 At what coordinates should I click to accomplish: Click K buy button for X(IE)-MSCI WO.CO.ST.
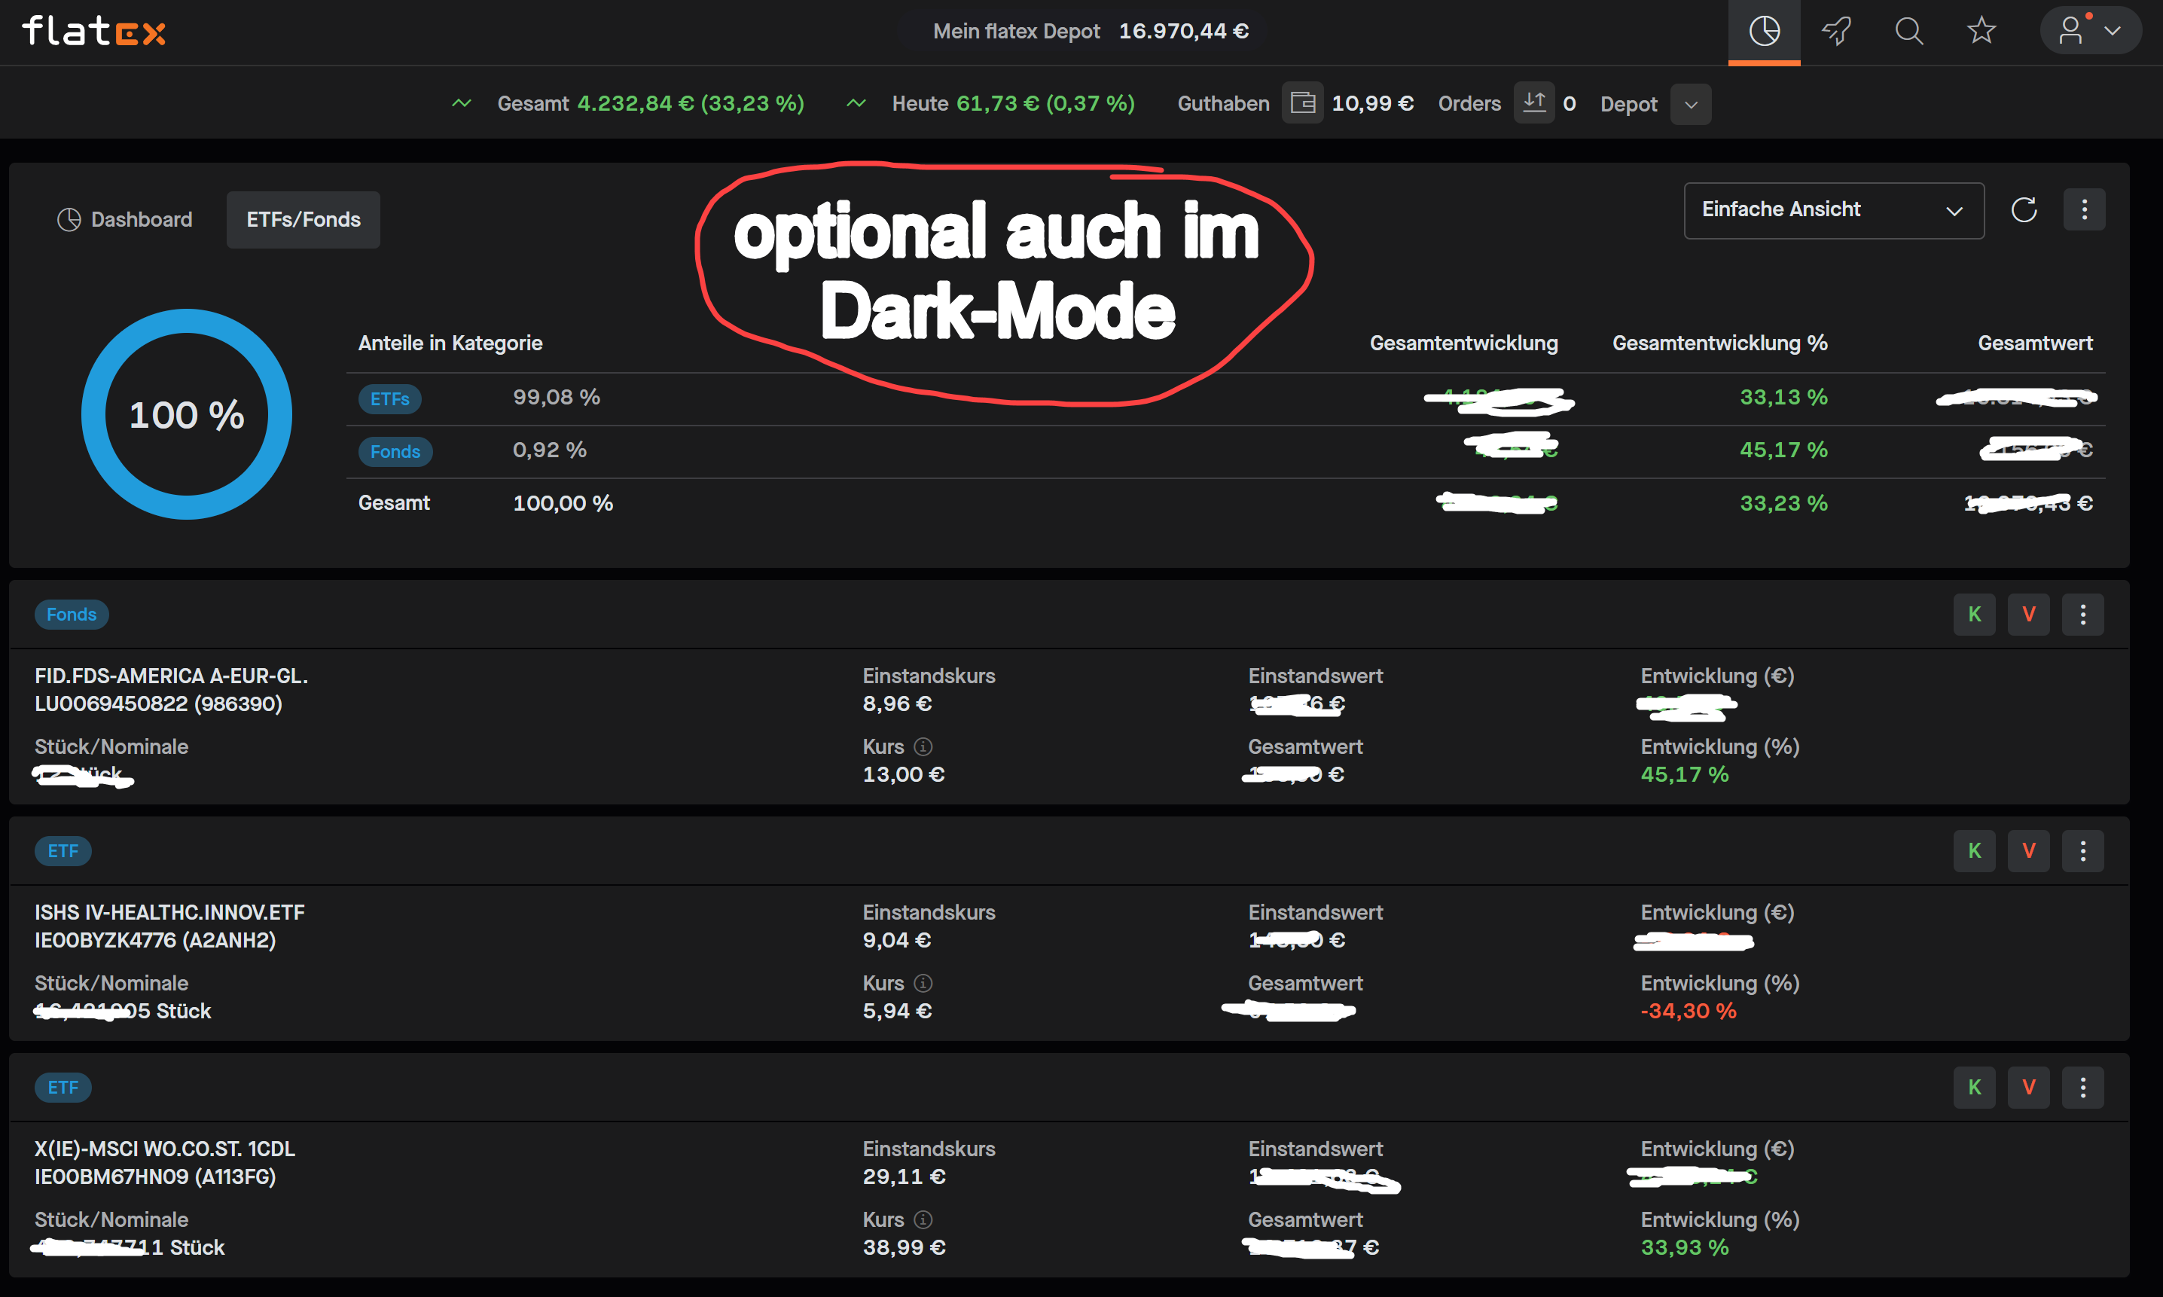[x=1974, y=1088]
